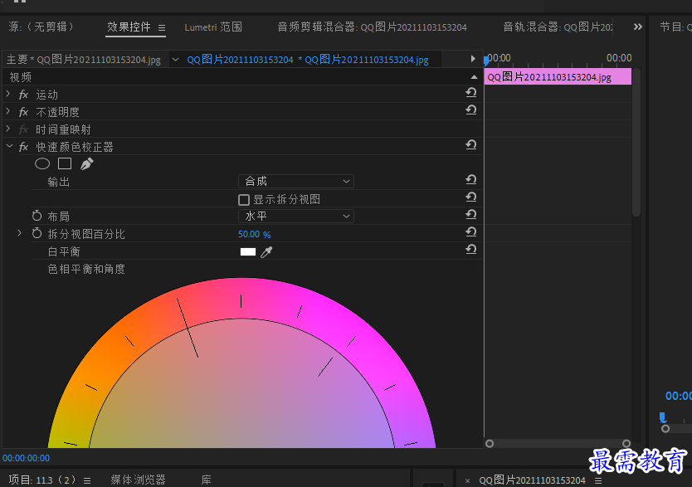
Task: Expand 拆分视图百分比 slider row
Action: tap(19, 233)
